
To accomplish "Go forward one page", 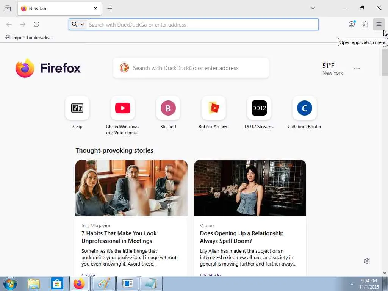I will [23, 24].
